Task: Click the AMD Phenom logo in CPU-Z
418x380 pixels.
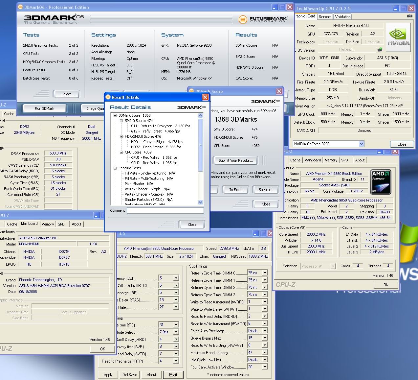Action: tap(381, 182)
